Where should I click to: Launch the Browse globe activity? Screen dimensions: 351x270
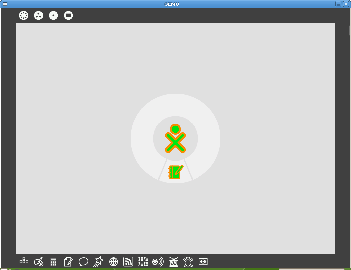(114, 262)
